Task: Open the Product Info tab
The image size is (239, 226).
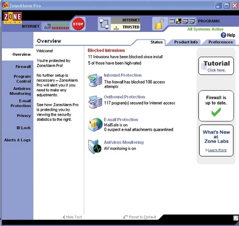Action: pos(186,42)
